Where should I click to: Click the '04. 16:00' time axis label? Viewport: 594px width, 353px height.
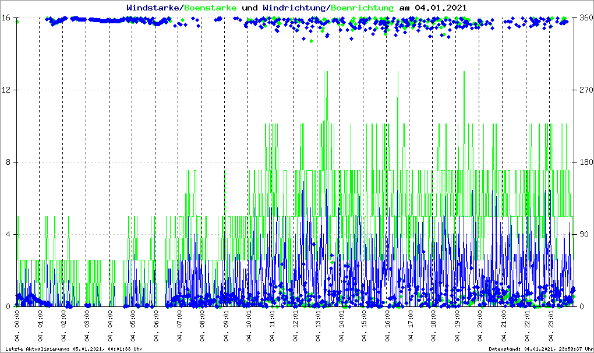pos(387,326)
